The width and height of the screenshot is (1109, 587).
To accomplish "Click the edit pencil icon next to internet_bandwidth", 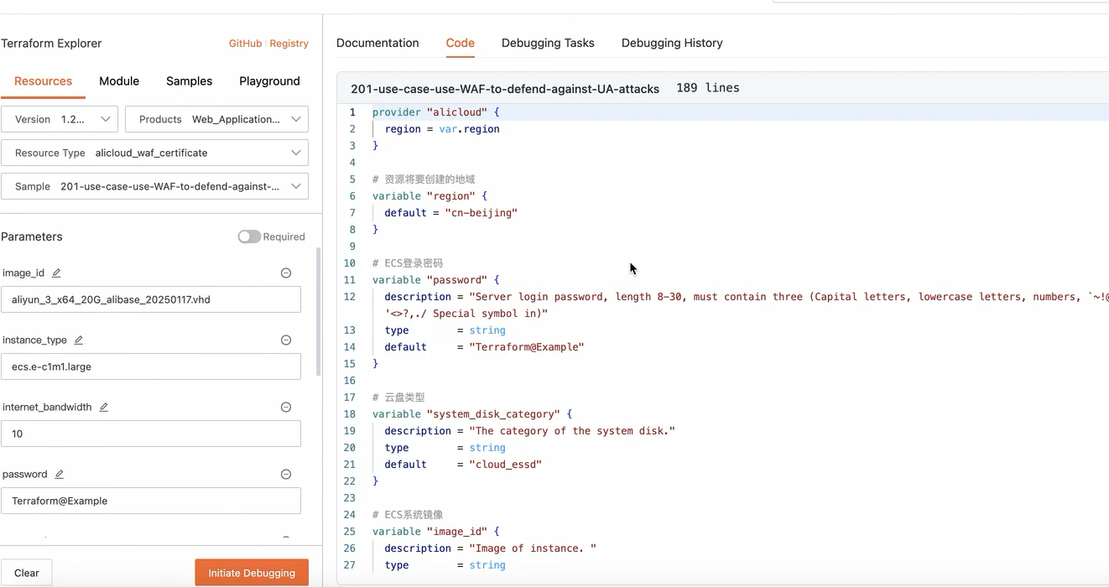I will [104, 408].
